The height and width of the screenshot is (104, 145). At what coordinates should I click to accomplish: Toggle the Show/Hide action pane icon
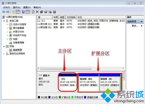(28, 12)
